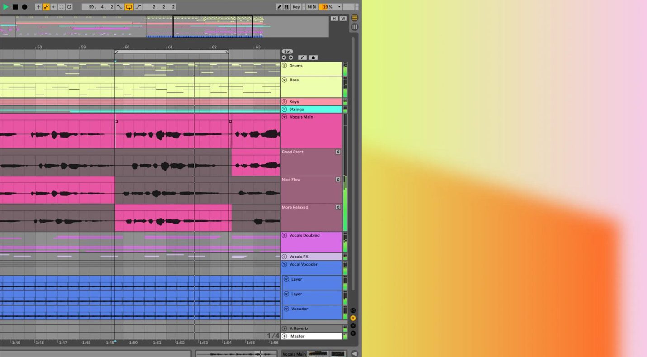Open the CPU load meter dropdown
The height and width of the screenshot is (357, 647).
(339, 7)
